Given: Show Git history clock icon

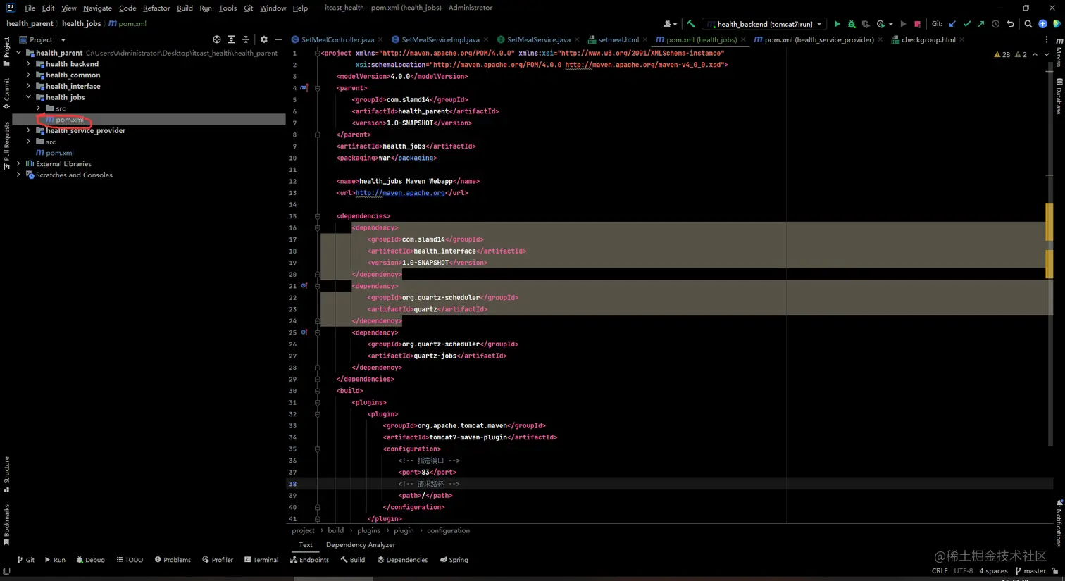Looking at the screenshot, I should click(x=995, y=24).
